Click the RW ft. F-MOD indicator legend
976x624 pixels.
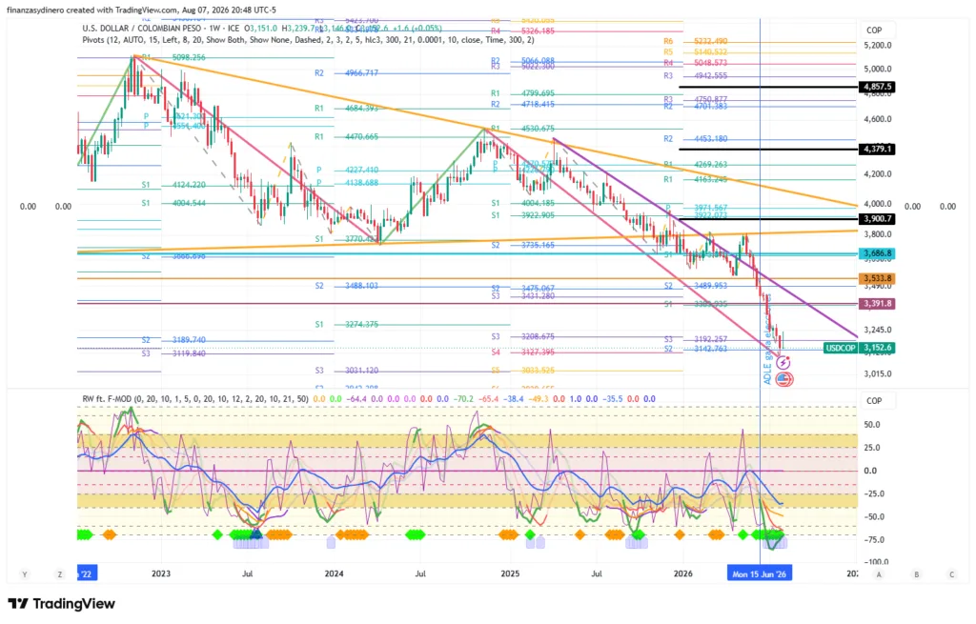[x=194, y=399]
